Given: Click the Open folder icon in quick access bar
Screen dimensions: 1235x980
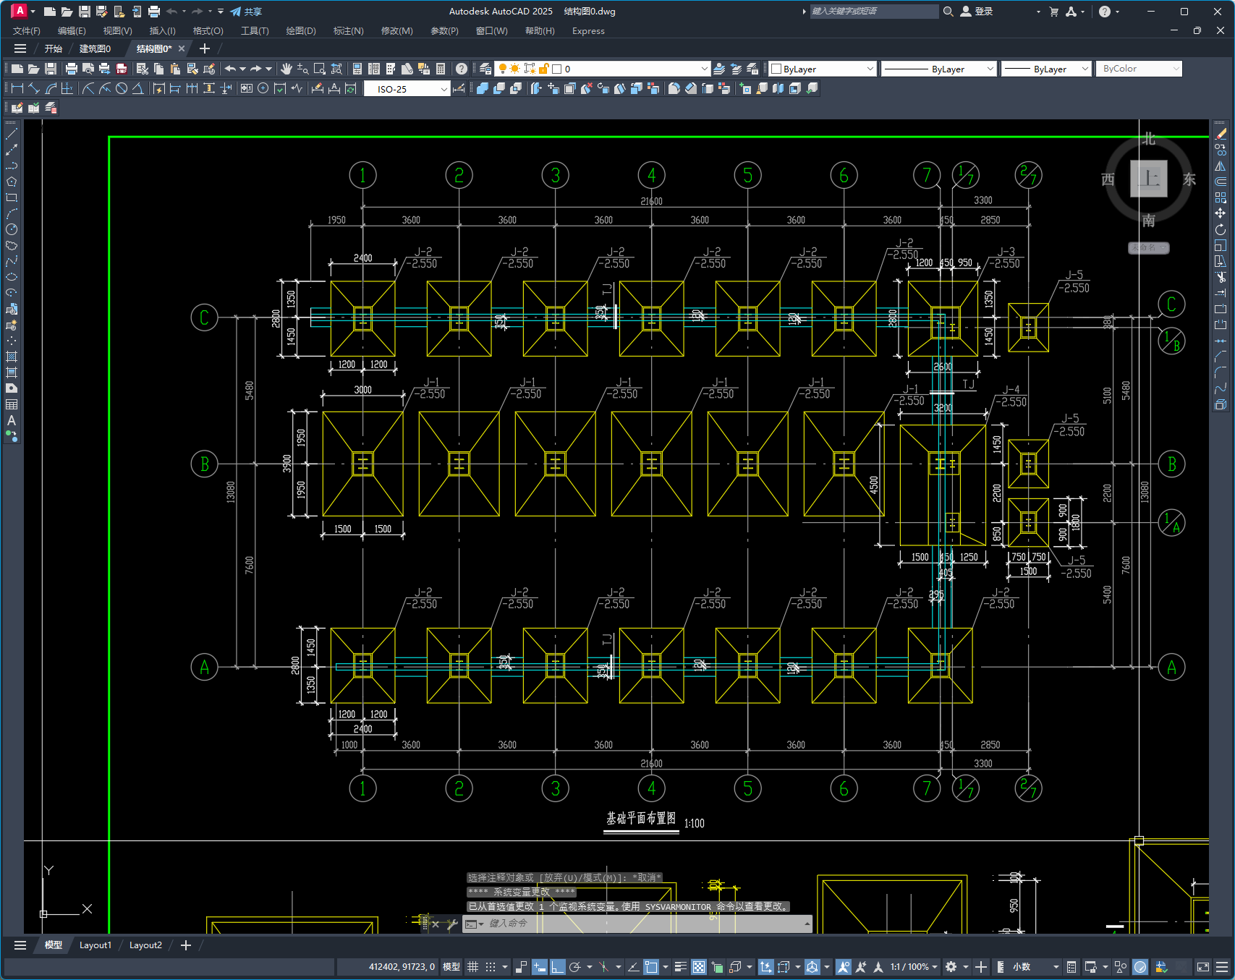Looking at the screenshot, I should pos(67,12).
